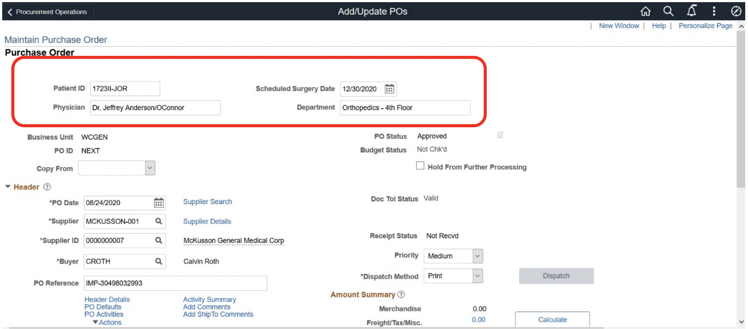The image size is (748, 329).
Task: Open Scheduled Surgery Date calendar picker
Action: 389,89
